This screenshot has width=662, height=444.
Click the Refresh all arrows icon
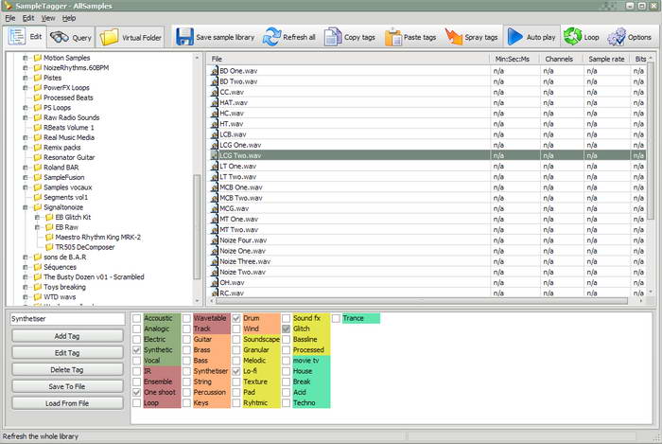click(x=271, y=37)
